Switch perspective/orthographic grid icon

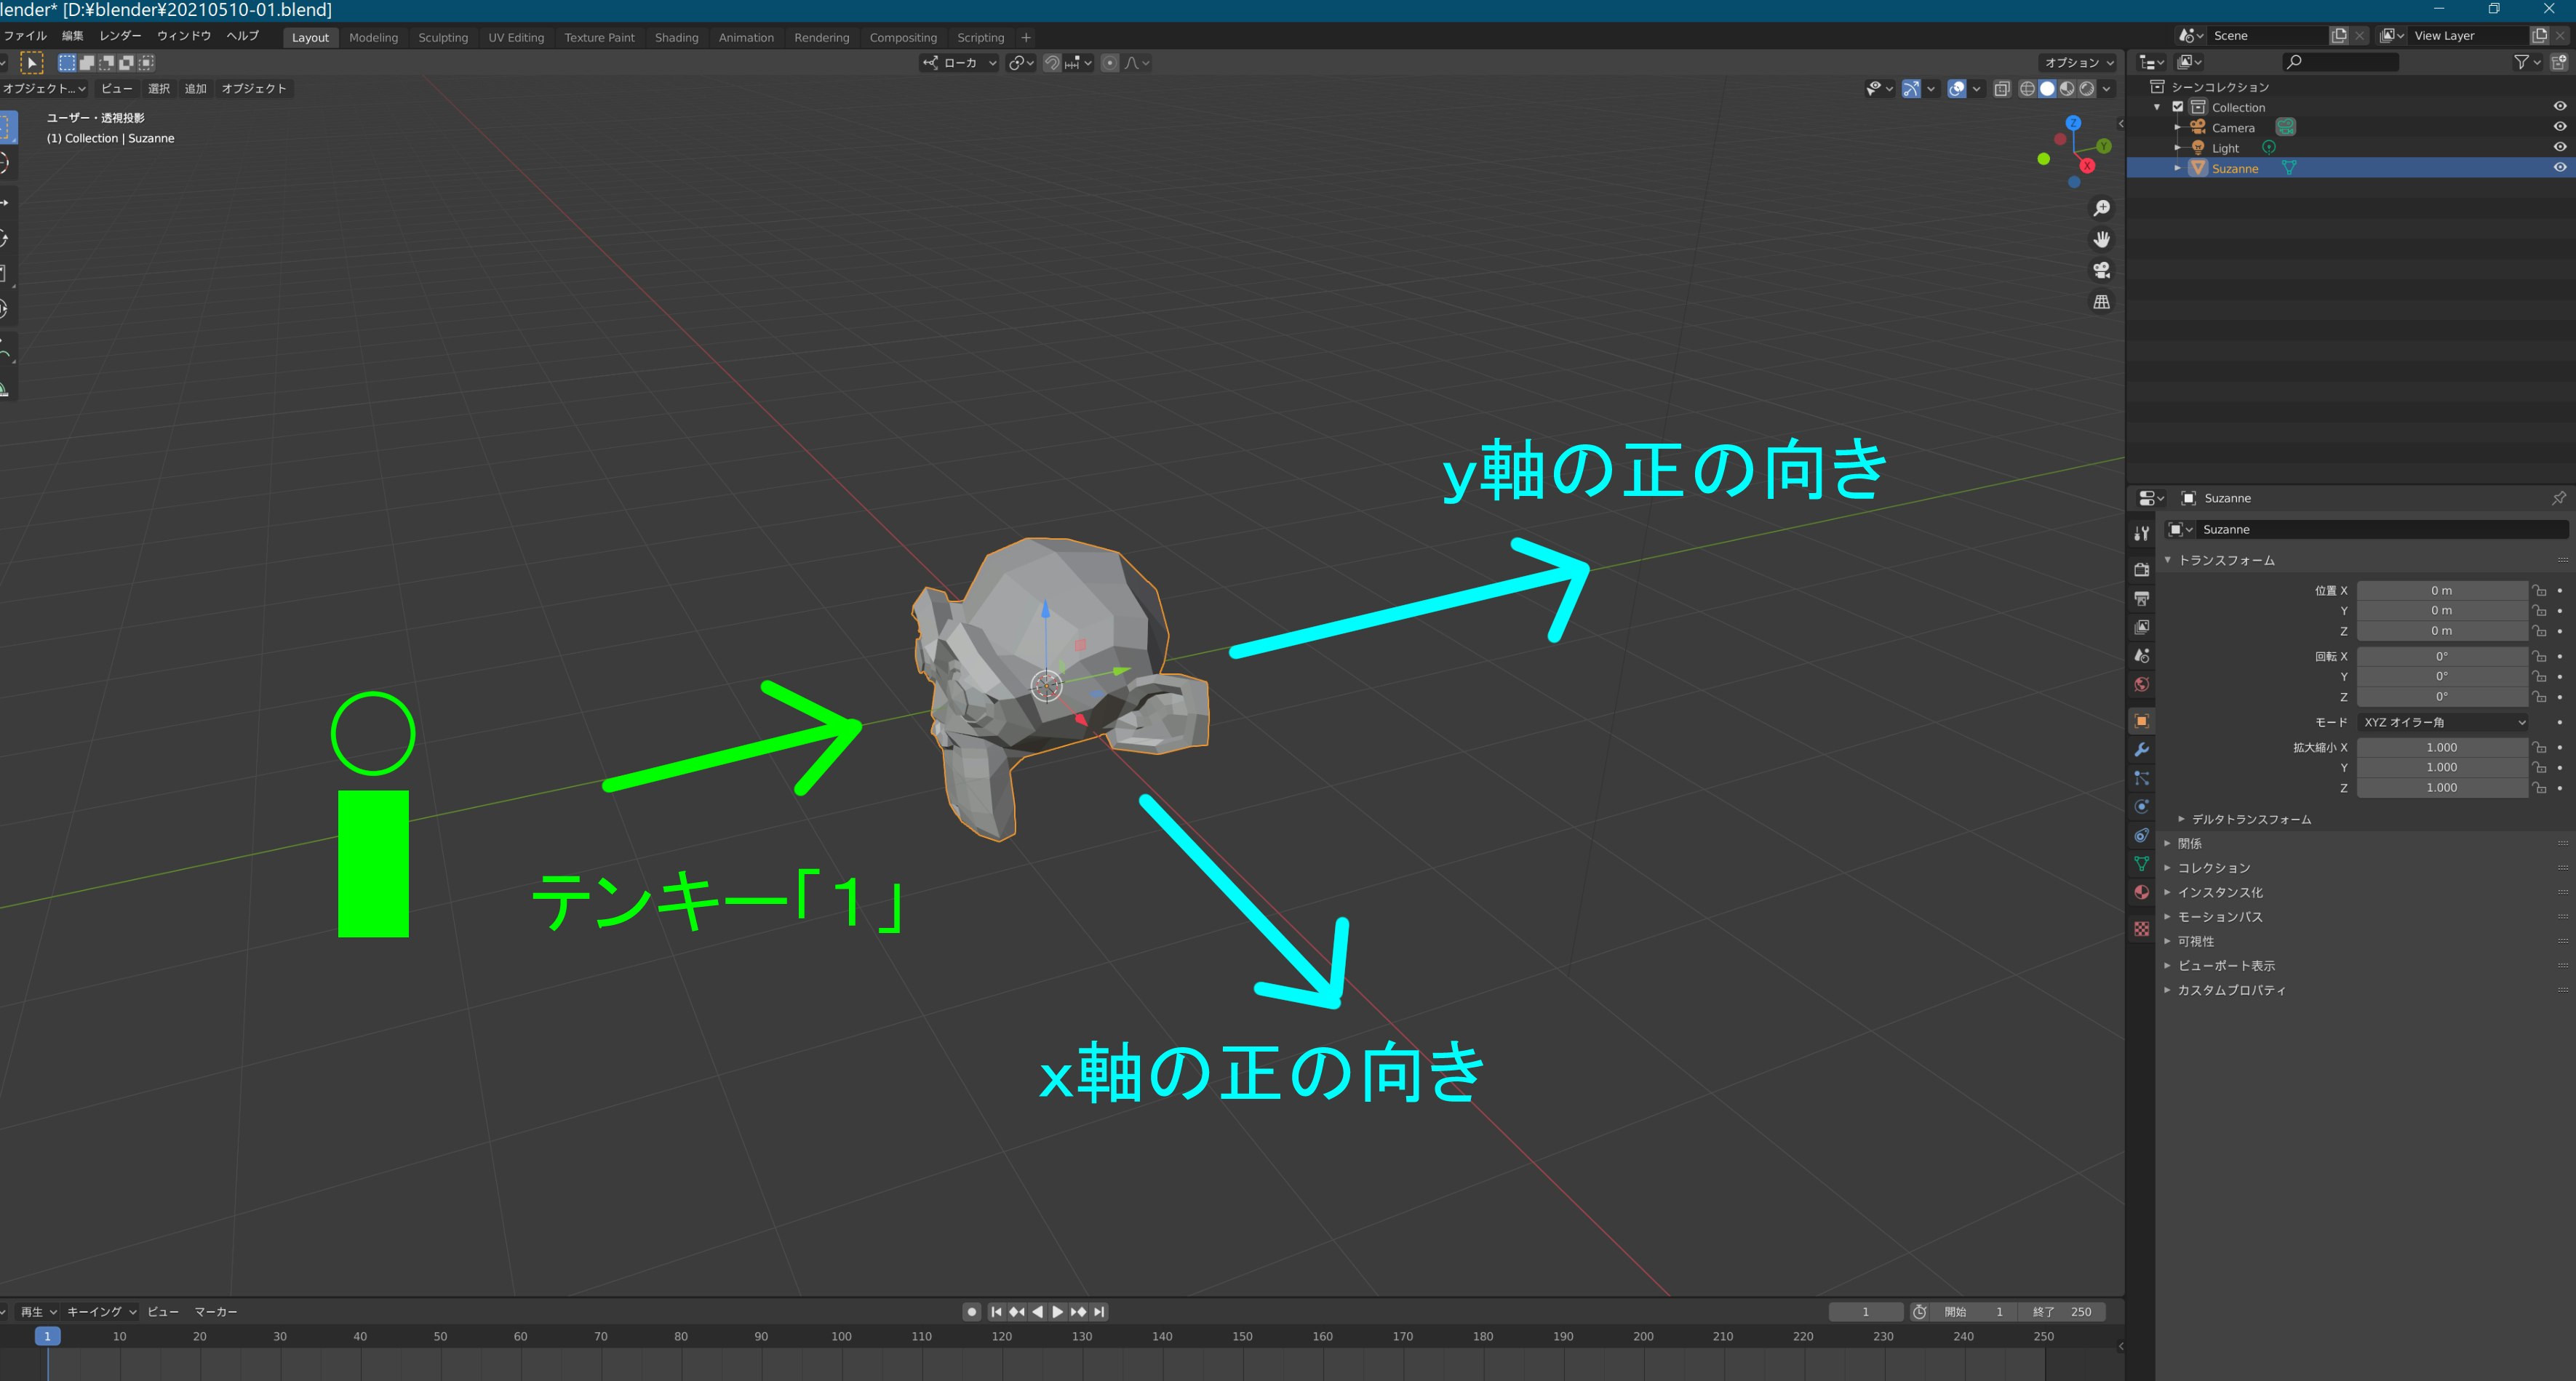point(2101,302)
